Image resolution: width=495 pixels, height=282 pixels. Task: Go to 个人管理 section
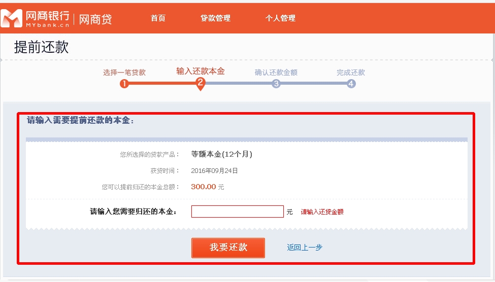280,18
